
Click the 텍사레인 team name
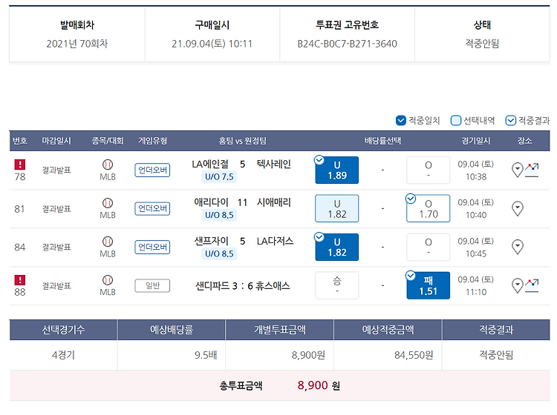click(273, 164)
